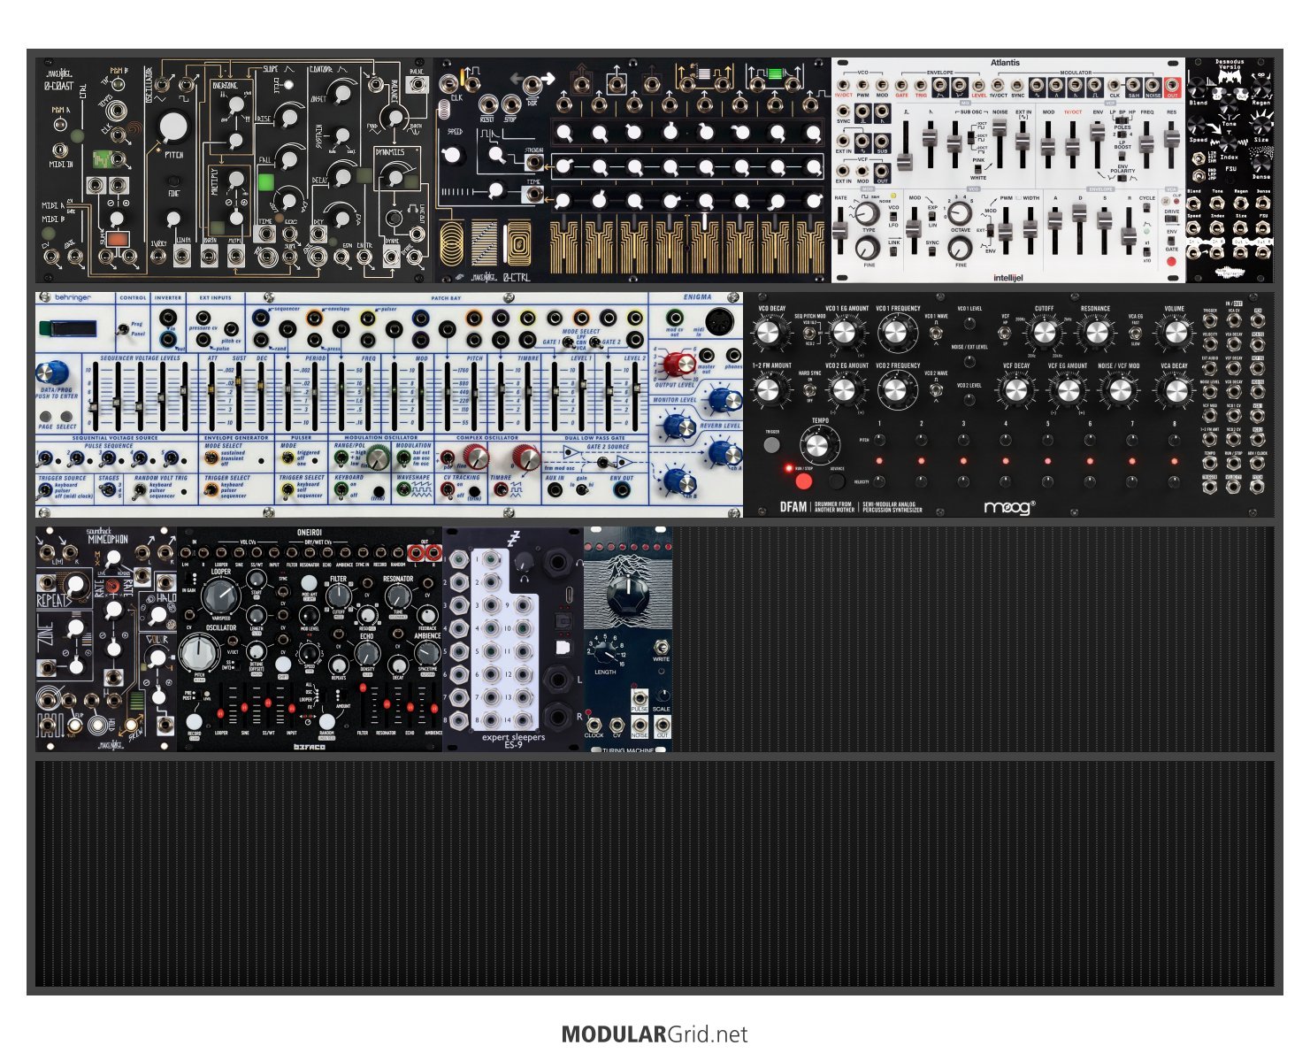1310x1053 pixels.
Task: Flip the HARD SYNC switch on DFAM
Action: 809,388
